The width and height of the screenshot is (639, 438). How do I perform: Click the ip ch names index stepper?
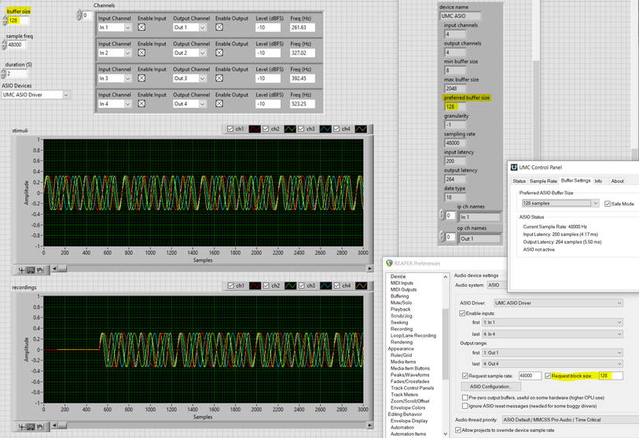pyautogui.click(x=442, y=215)
